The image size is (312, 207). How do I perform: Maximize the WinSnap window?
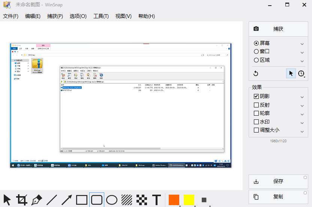287,5
